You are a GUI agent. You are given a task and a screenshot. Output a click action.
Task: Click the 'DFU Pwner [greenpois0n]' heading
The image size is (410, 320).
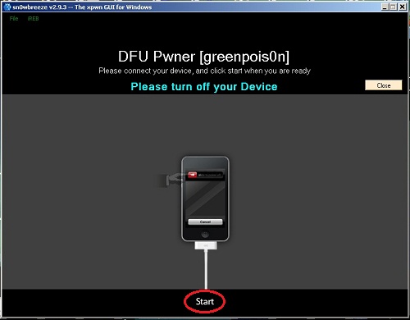pyautogui.click(x=203, y=57)
